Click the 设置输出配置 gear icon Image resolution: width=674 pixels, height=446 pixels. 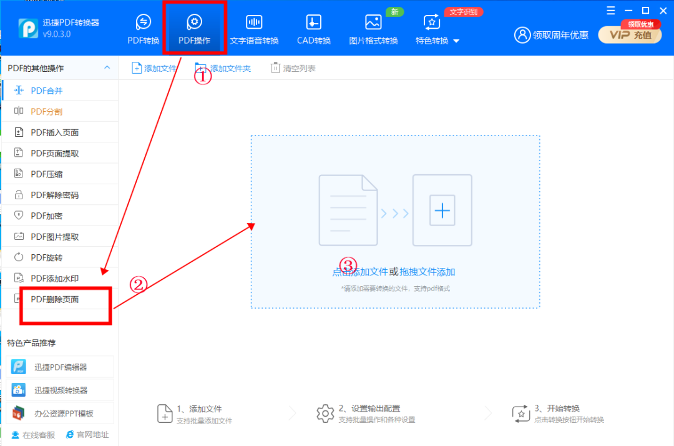click(325, 414)
